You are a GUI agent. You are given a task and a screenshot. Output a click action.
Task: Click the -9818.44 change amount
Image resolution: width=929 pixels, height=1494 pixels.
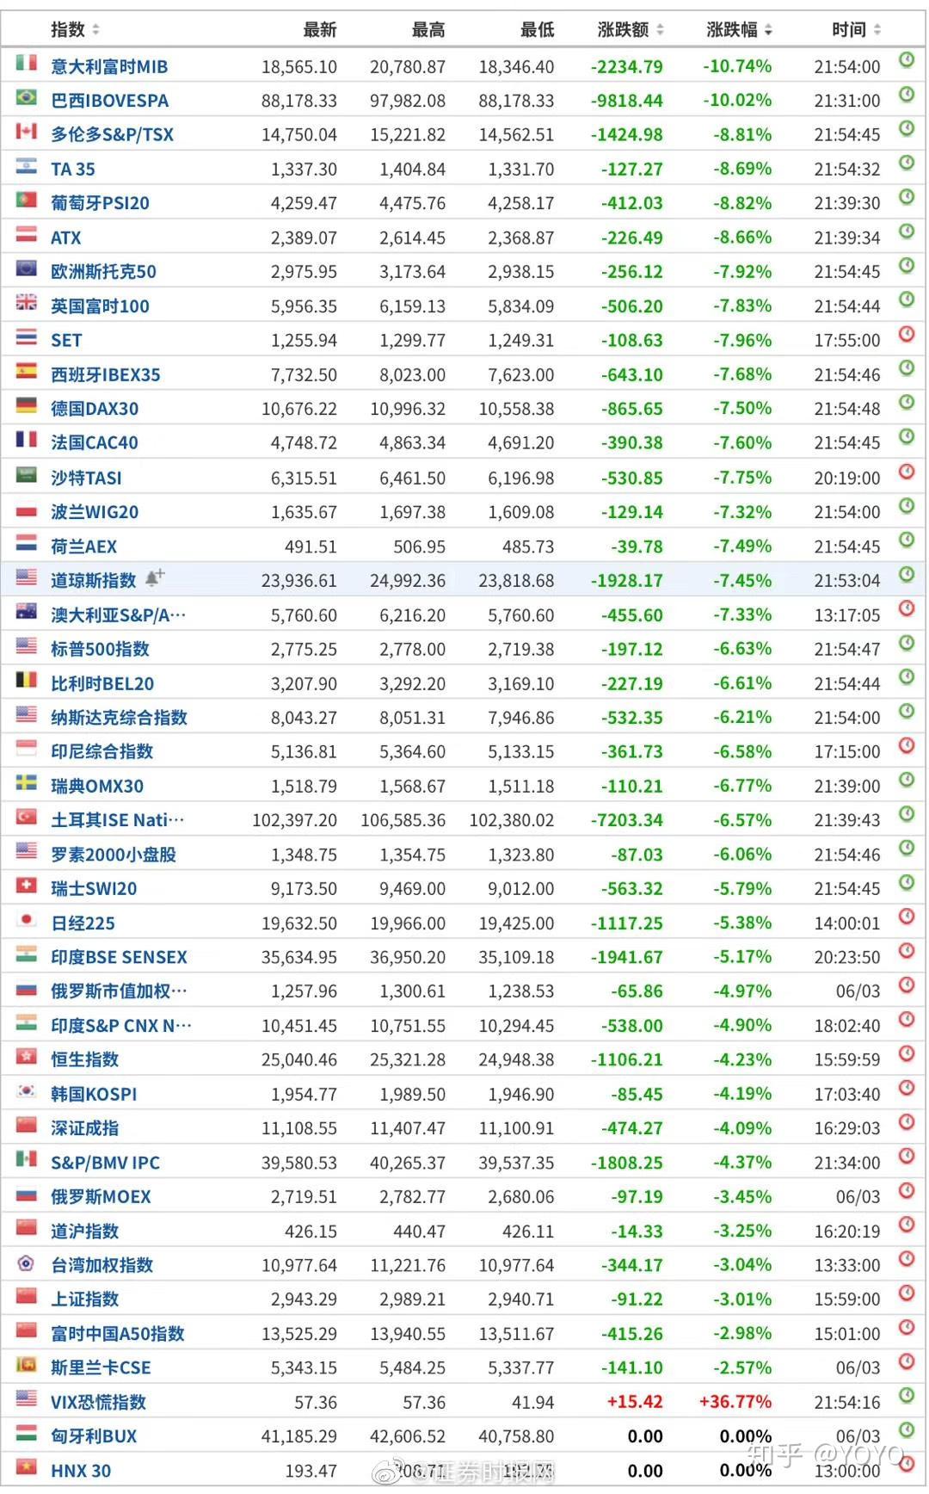(627, 101)
